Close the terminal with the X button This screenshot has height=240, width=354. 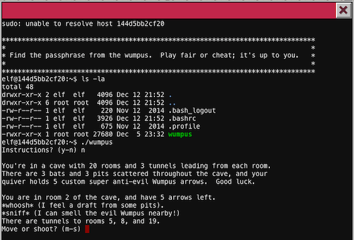coord(343,10)
